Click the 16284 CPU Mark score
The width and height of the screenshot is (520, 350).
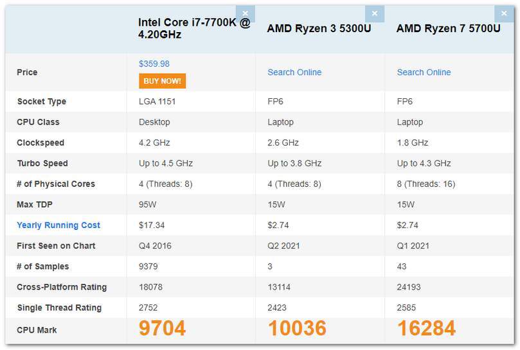point(426,329)
